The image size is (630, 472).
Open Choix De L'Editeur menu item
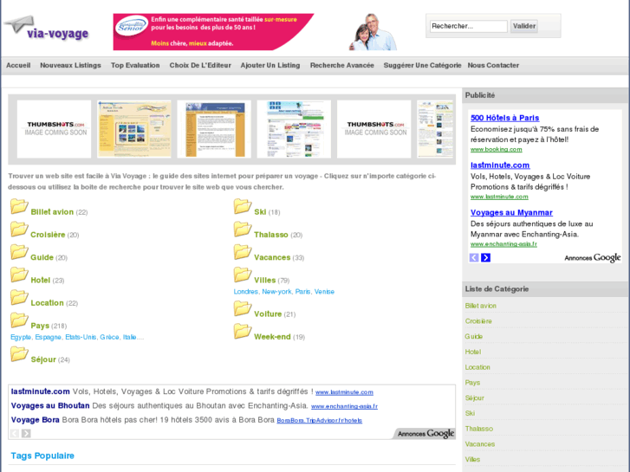(x=200, y=66)
